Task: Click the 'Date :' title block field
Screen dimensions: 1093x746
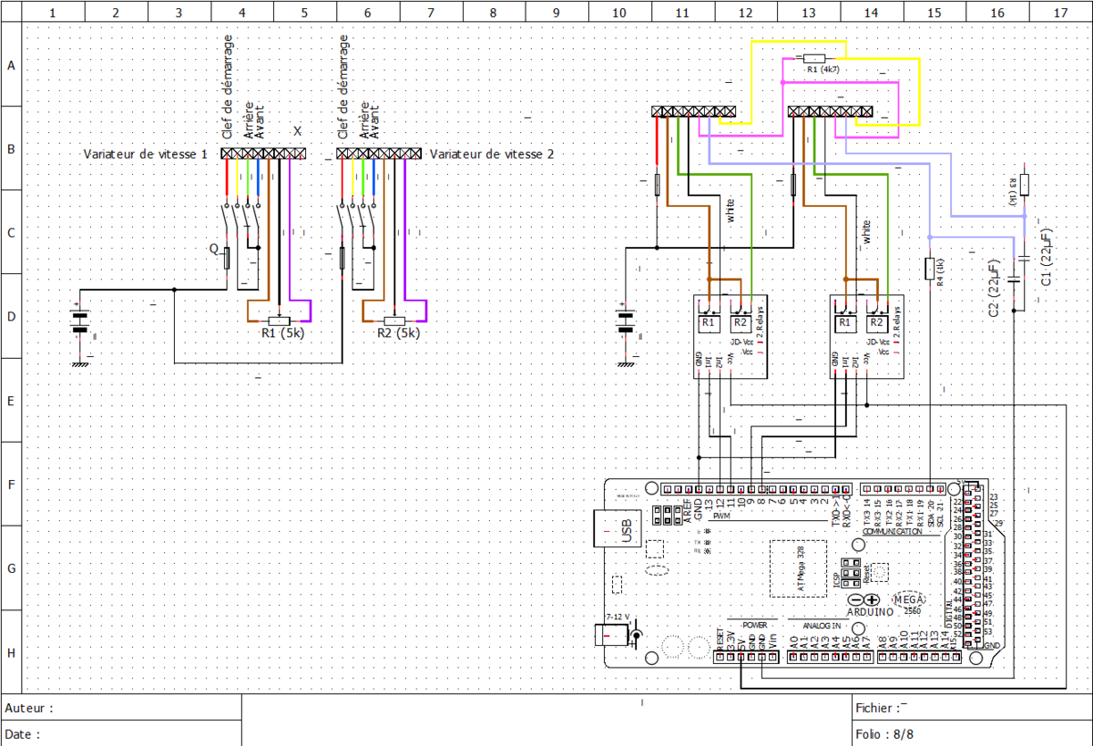Action: pos(122,733)
